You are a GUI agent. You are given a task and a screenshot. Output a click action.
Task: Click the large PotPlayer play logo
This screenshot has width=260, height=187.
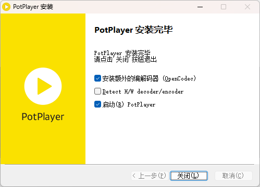[43, 86]
